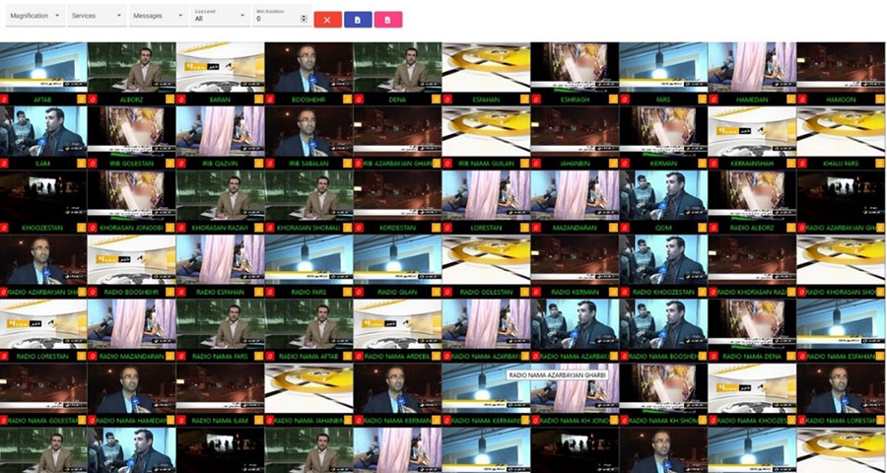Click the ALBORZ channel name label
The height and width of the screenshot is (473, 887).
[132, 99]
